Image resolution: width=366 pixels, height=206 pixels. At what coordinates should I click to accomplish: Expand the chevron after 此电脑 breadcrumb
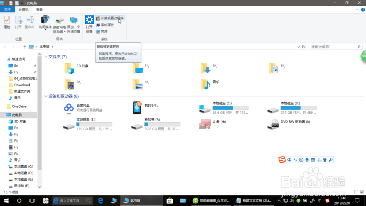[x=52, y=47]
